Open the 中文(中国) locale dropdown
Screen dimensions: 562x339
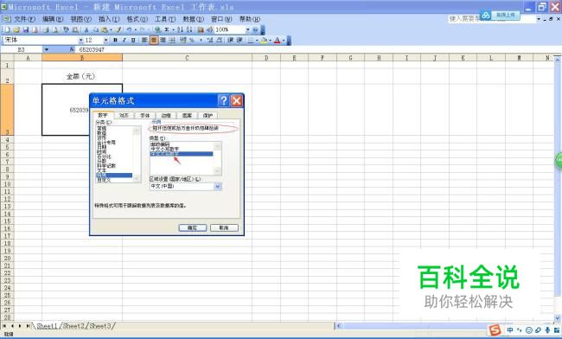(218, 186)
